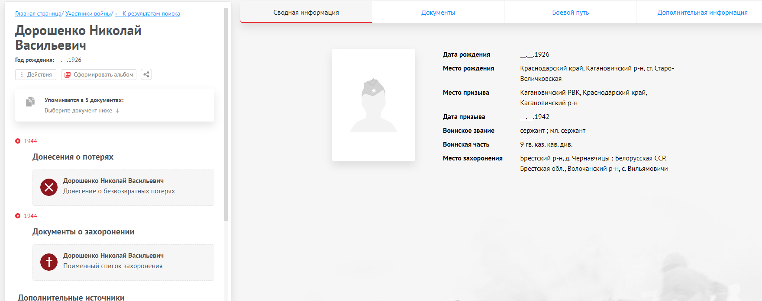Click the documents icon in mentions card

coord(30,102)
